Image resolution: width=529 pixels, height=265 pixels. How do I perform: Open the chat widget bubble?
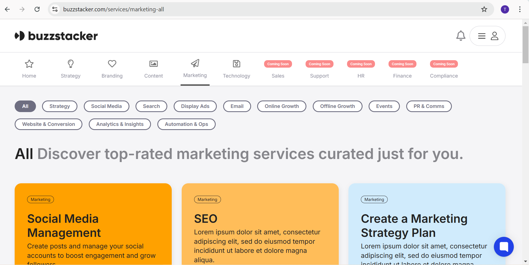tap(504, 247)
